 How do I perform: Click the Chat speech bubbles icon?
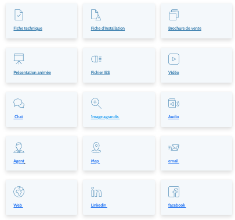coord(19,103)
